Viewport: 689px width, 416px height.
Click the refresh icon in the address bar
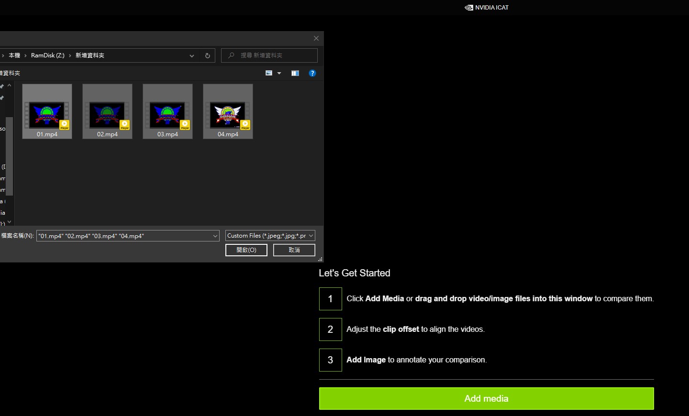207,55
